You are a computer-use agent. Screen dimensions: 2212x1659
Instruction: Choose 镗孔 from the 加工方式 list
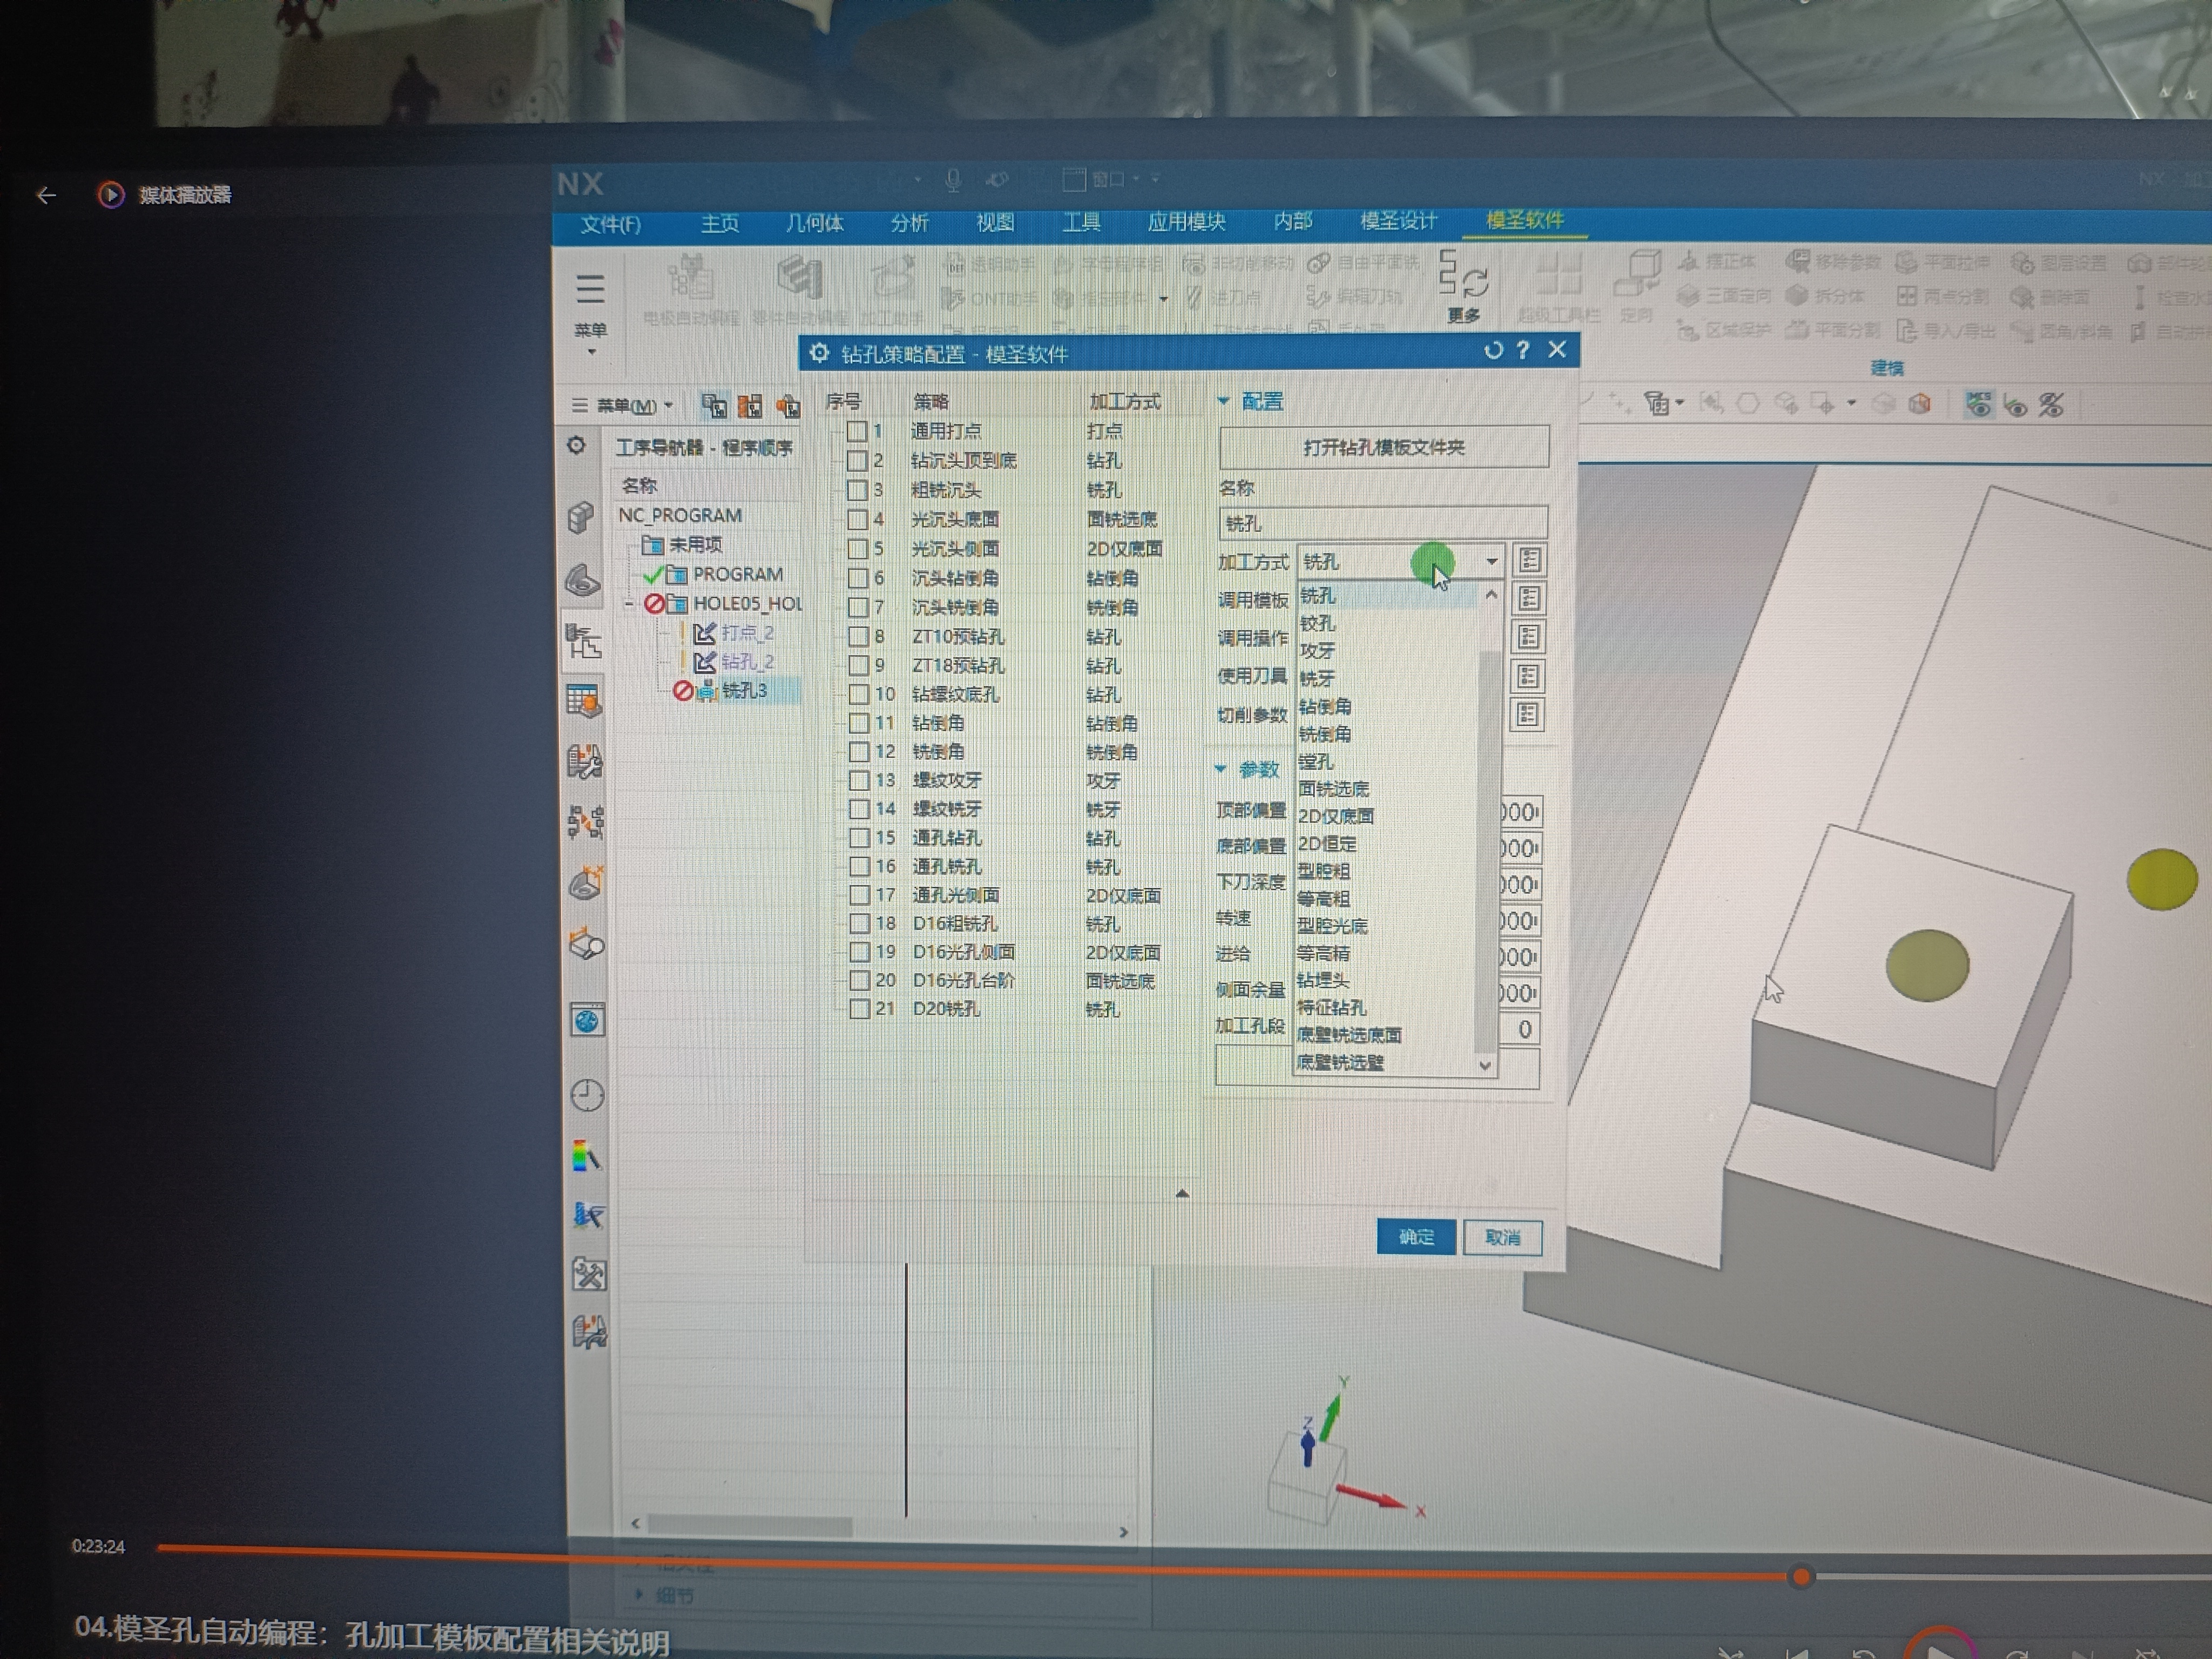click(1316, 761)
